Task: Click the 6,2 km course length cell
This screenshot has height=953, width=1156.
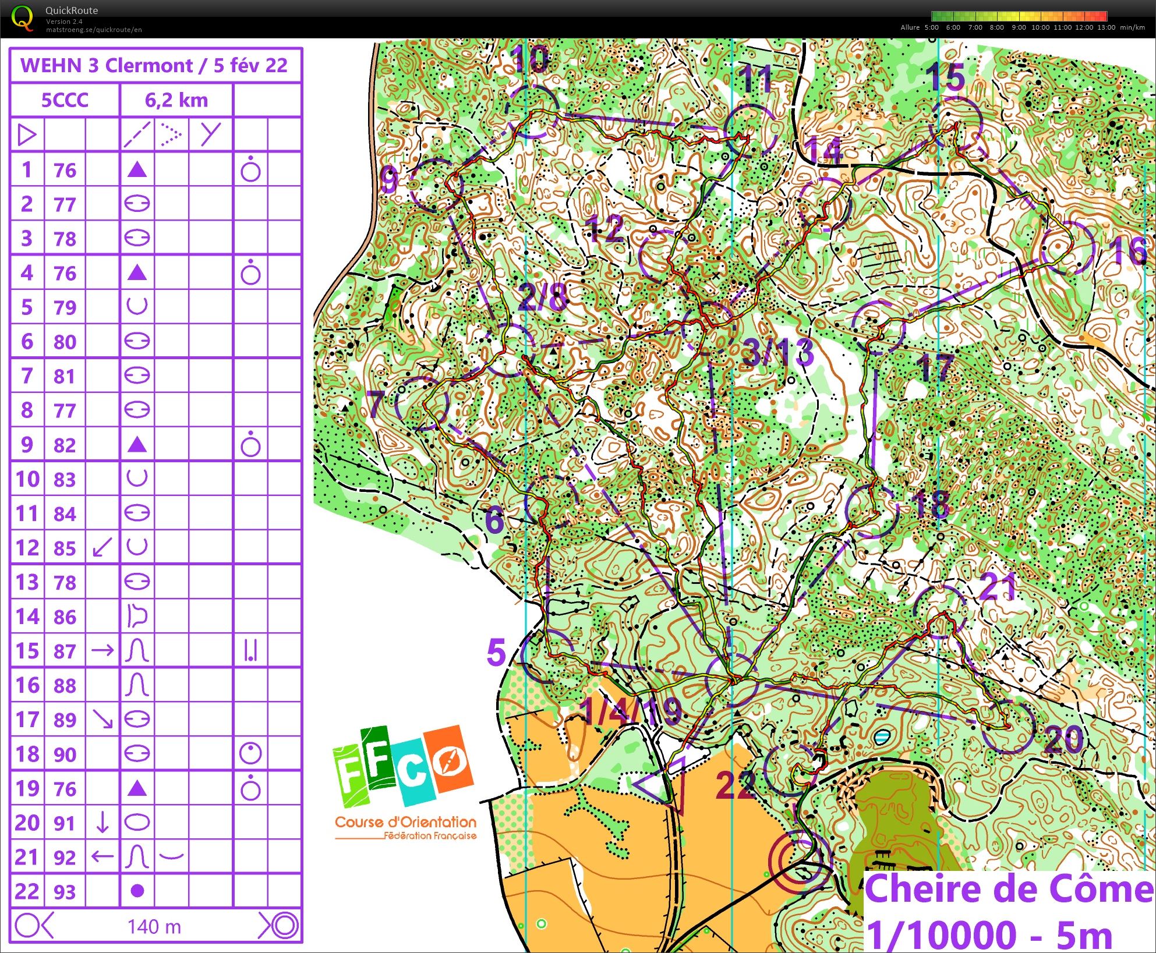Action: [x=176, y=100]
